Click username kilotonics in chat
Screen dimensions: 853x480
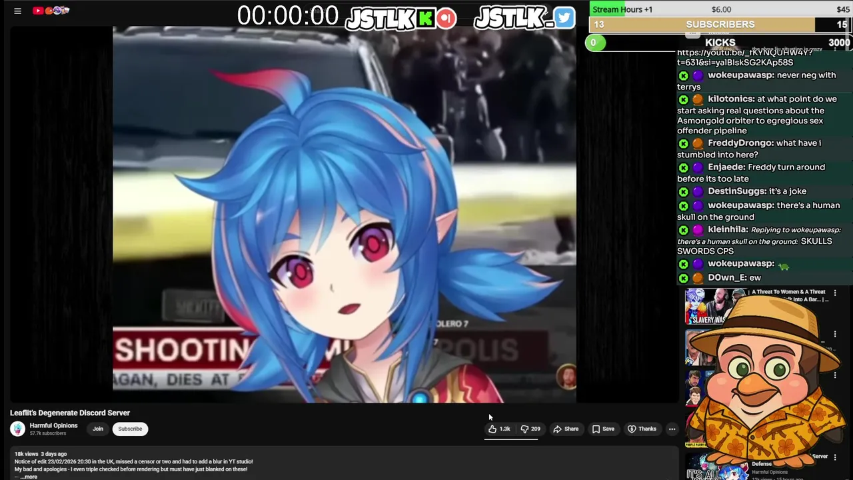[x=731, y=99]
